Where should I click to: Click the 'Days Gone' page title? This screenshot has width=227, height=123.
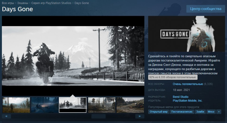(x=17, y=9)
